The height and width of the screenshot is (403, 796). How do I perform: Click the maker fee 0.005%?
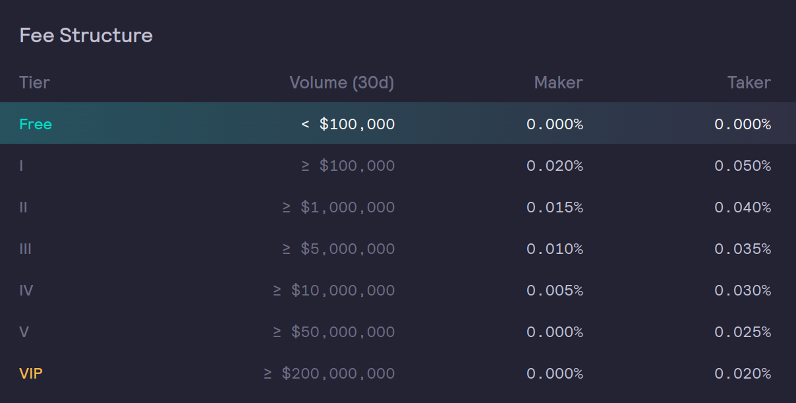click(555, 290)
